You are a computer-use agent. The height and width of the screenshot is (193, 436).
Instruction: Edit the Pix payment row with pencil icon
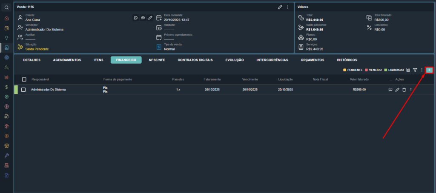pyautogui.click(x=397, y=90)
